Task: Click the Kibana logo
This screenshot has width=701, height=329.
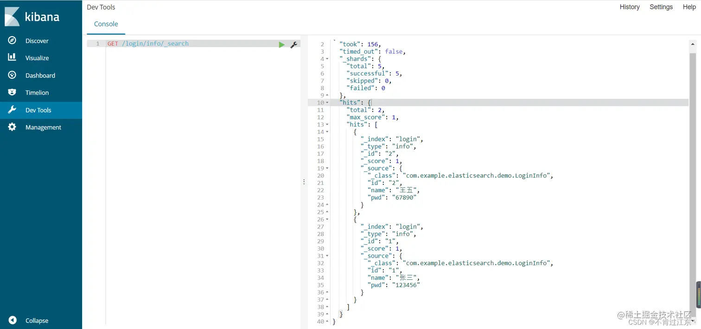Action: point(32,17)
